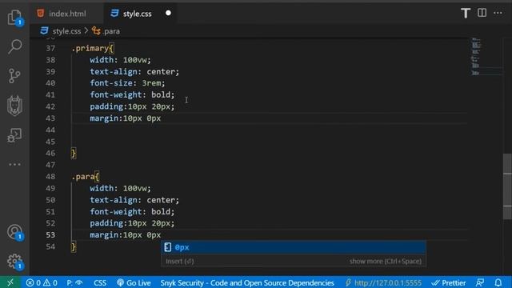The image size is (512, 288).
Task: Click show more (Ctrl+Space) in suggestion widget
Action: pyautogui.click(x=386, y=262)
